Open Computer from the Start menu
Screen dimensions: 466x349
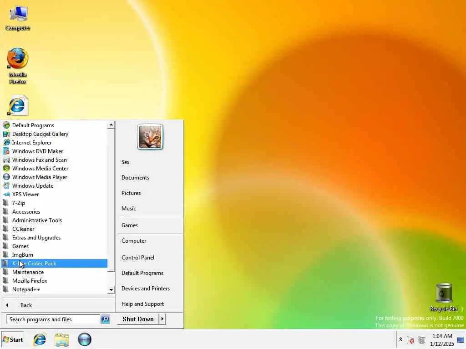[x=150, y=241]
